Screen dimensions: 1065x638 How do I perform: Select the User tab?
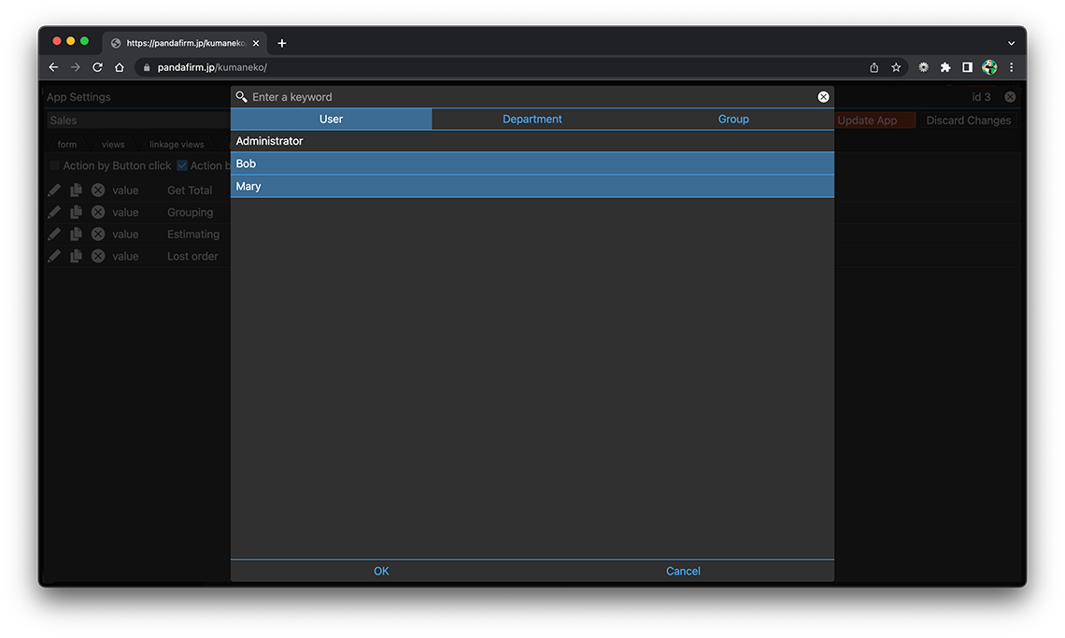pos(331,119)
